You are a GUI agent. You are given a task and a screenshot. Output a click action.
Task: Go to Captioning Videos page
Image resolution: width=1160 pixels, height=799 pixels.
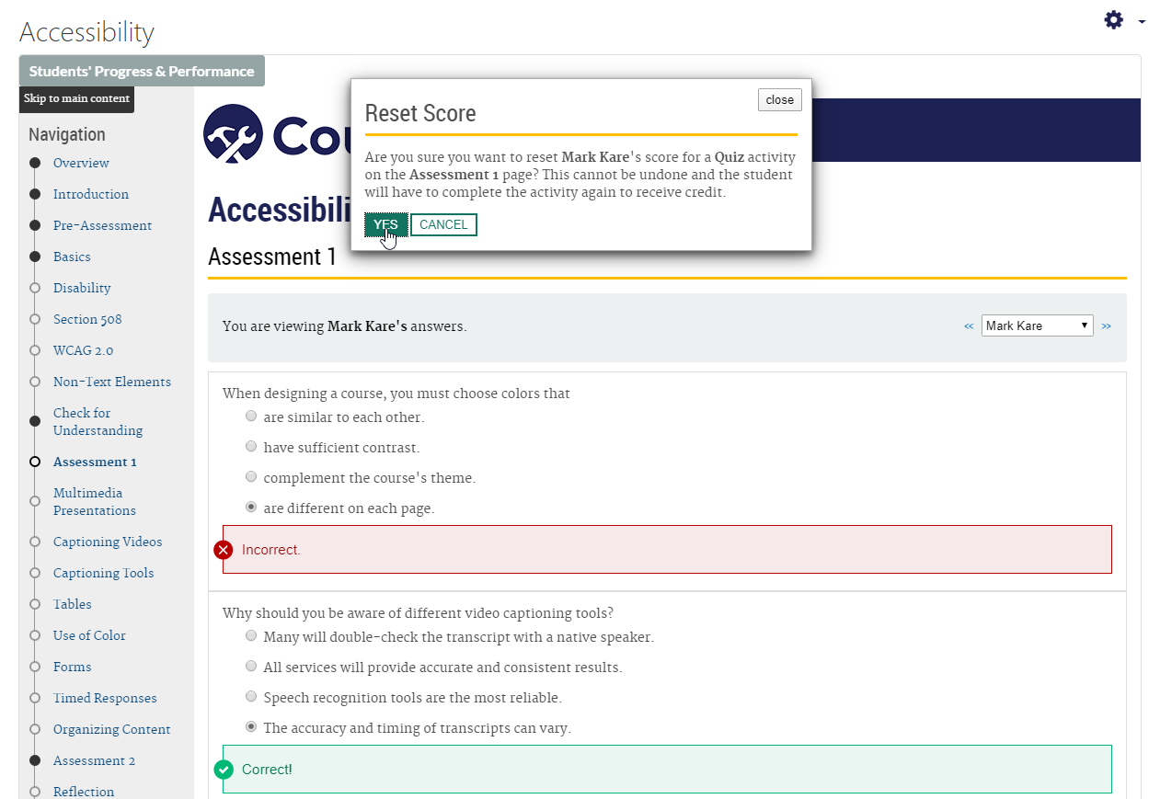coord(108,542)
